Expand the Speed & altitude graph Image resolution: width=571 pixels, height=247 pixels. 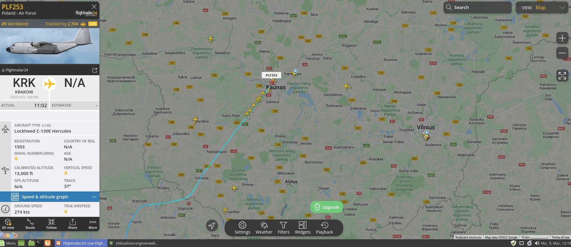(x=50, y=197)
